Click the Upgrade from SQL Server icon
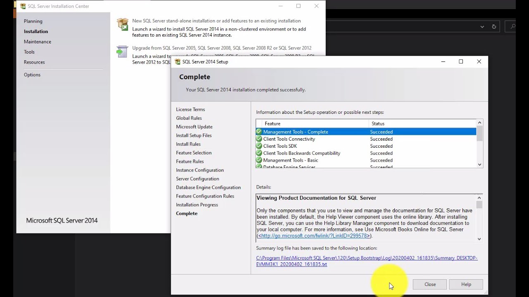 pyautogui.click(x=122, y=52)
